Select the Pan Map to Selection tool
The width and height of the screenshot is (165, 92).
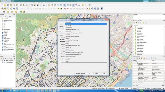(24, 5)
